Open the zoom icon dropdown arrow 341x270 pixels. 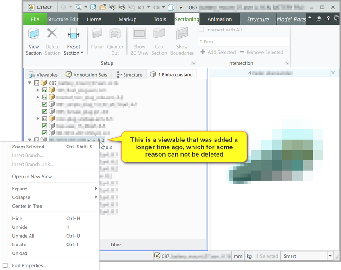pyautogui.click(x=86, y=7)
